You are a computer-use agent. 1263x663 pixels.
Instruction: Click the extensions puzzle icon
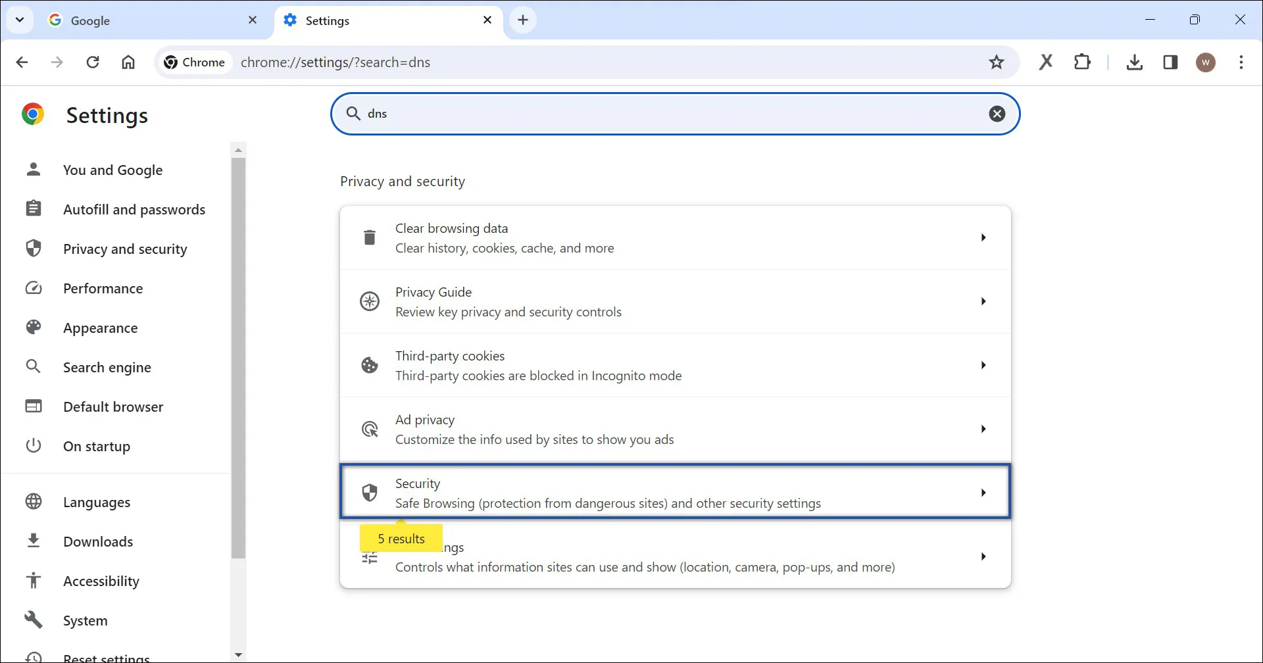[x=1082, y=62]
